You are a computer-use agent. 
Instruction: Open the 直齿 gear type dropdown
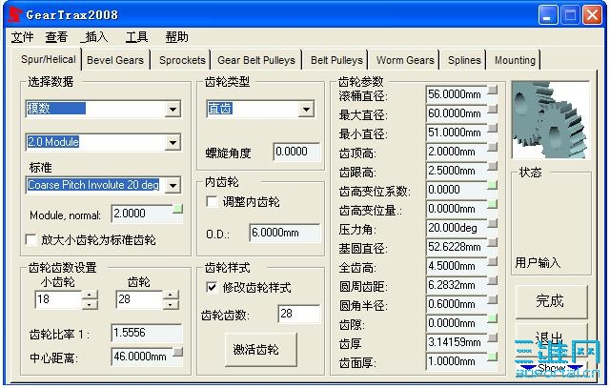coord(307,110)
